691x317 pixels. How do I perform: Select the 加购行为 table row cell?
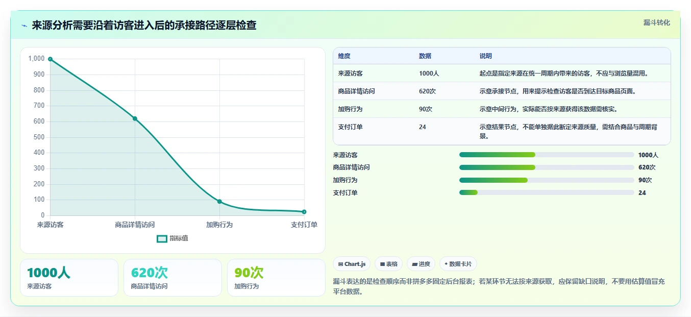point(351,109)
